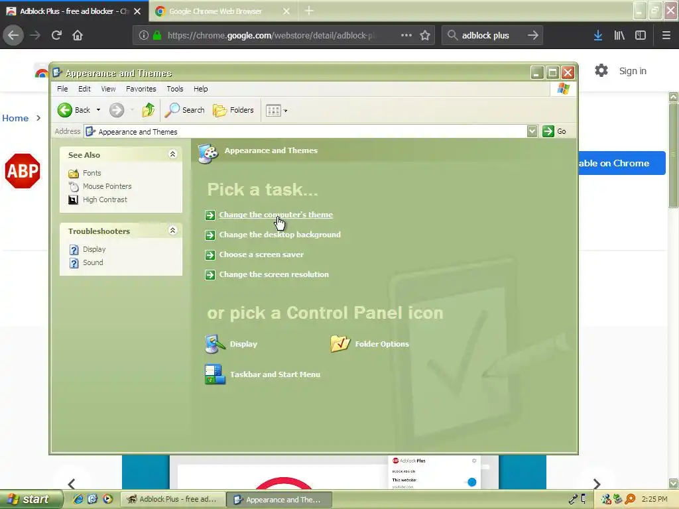The image size is (679, 509).
Task: Open the Sound troubleshooter
Action: click(93, 262)
